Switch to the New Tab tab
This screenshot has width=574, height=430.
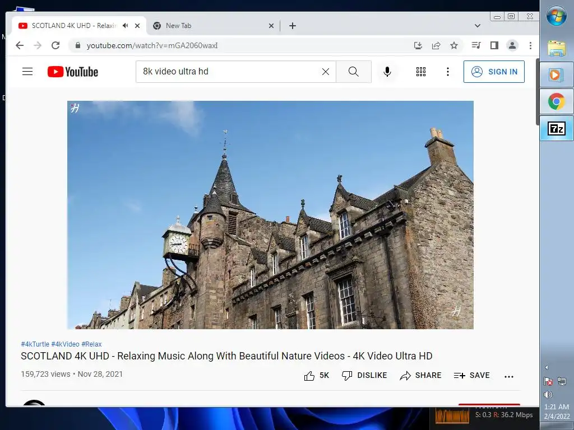click(x=214, y=26)
